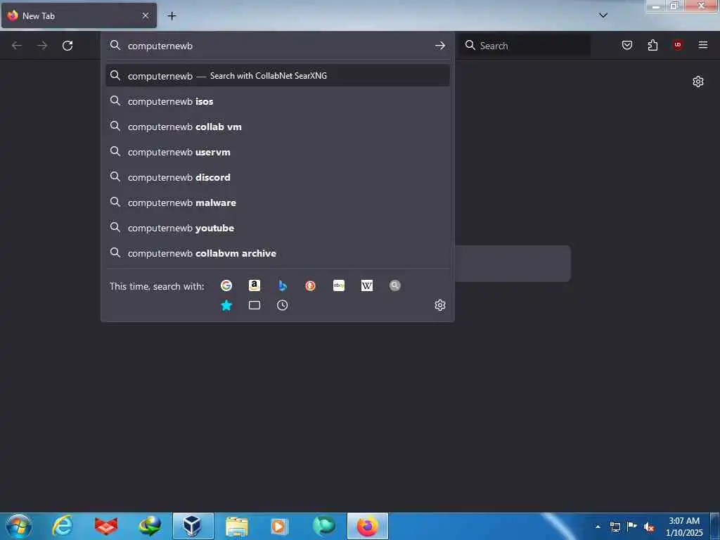The image size is (720, 540).
Task: Show hidden system tray icons
Action: 598,527
